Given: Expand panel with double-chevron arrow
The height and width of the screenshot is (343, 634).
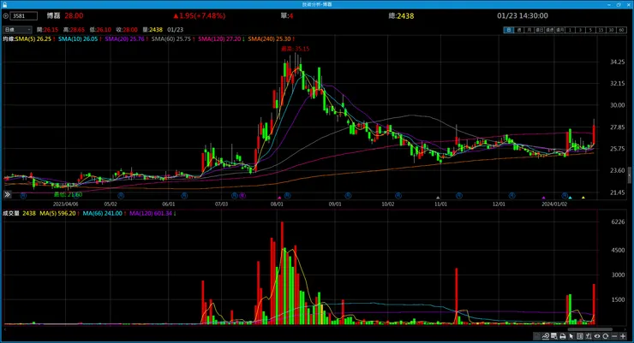Looking at the screenshot, I should (x=7, y=194).
